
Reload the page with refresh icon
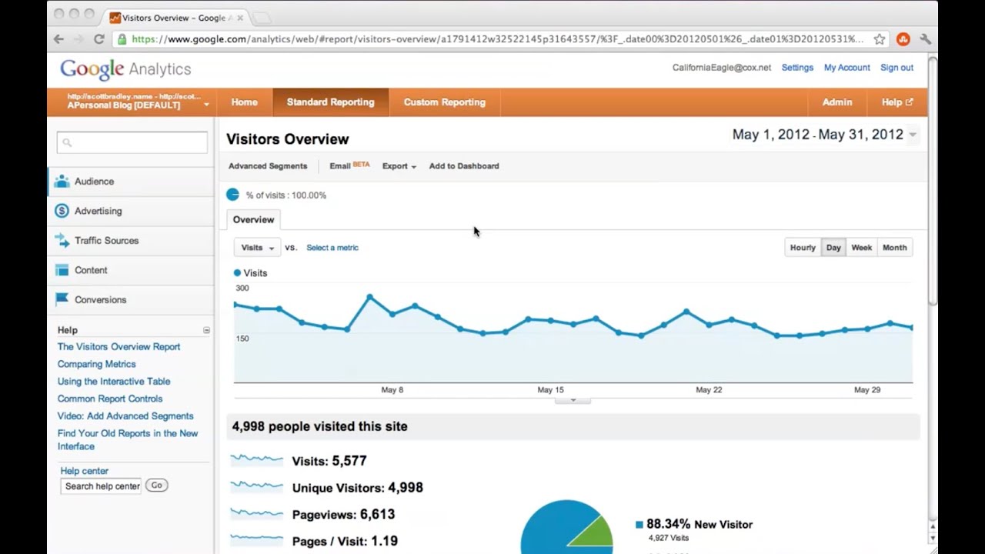98,39
